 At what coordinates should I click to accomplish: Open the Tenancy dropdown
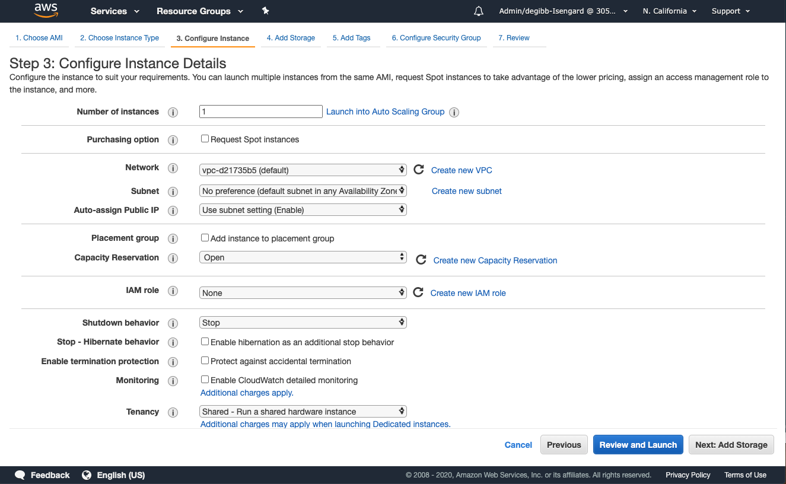click(x=303, y=411)
